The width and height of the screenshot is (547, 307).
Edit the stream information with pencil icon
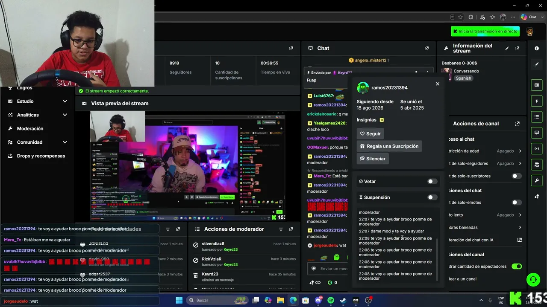(x=507, y=49)
